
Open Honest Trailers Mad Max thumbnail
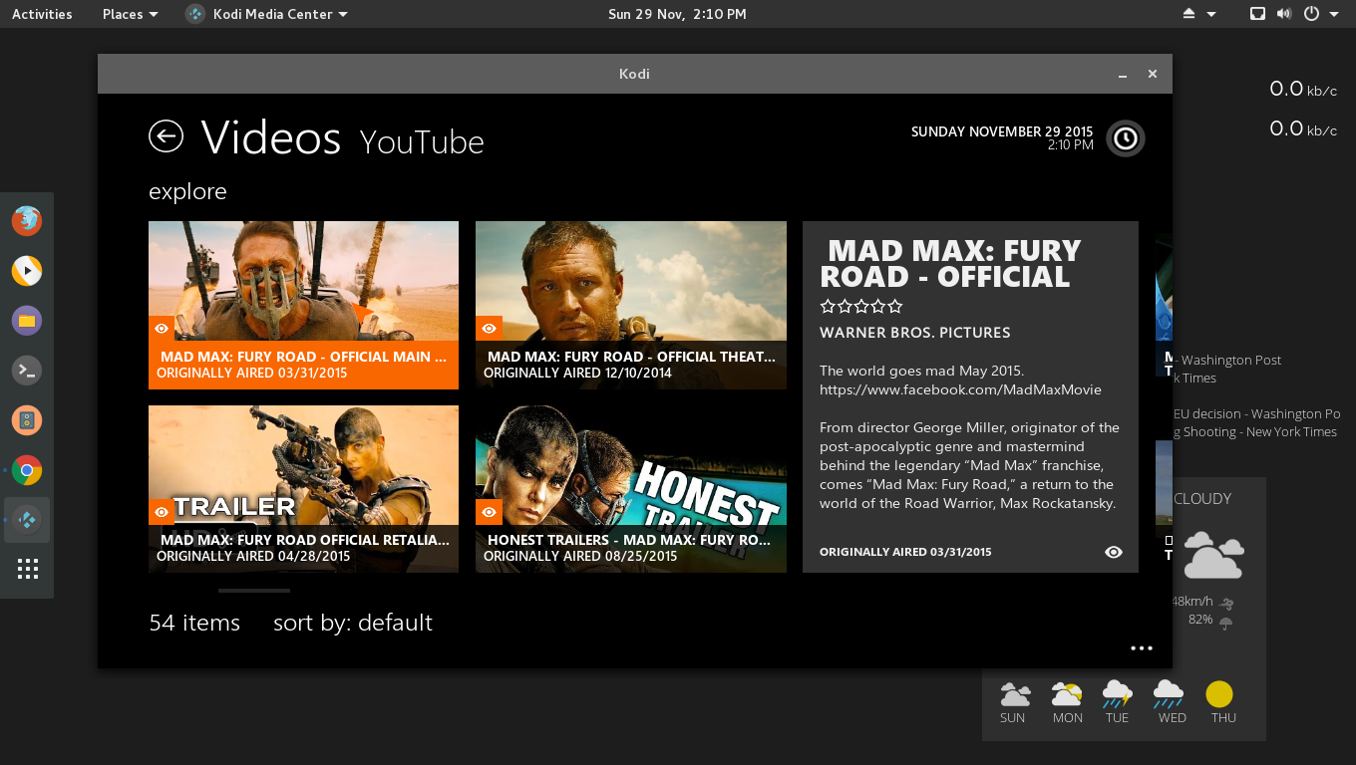[631, 488]
